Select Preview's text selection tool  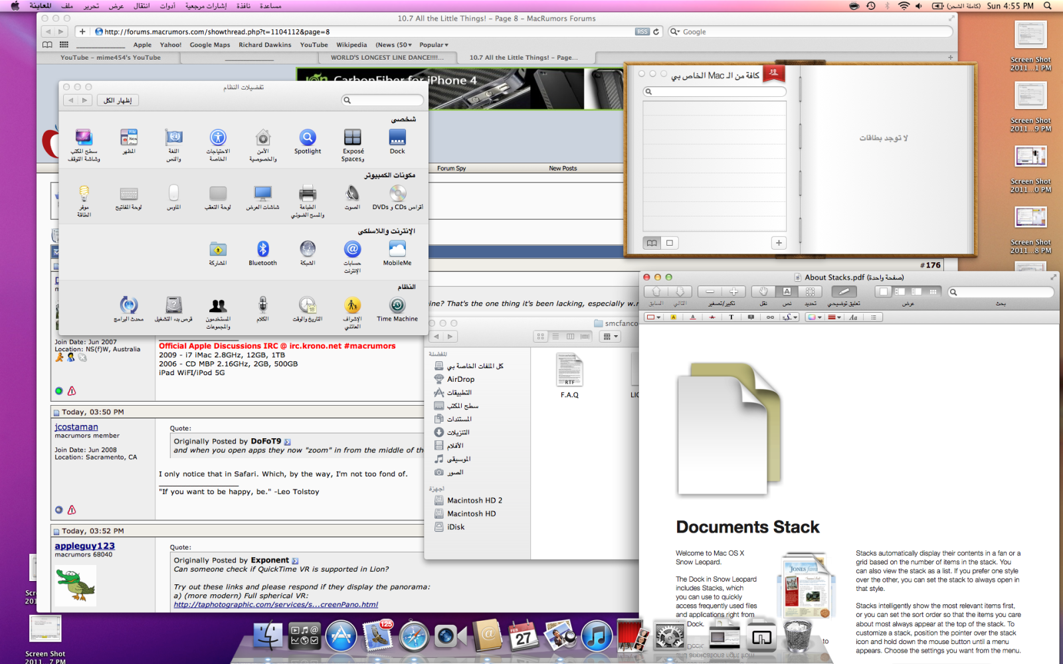click(787, 291)
